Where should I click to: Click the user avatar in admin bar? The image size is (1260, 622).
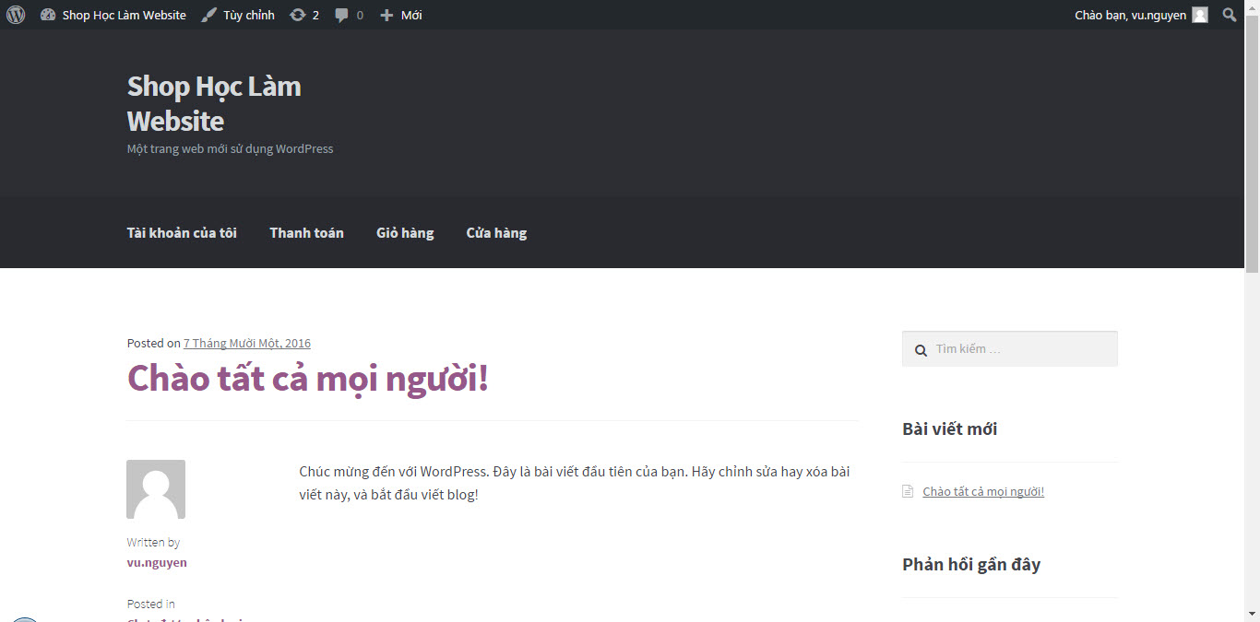pos(1199,15)
